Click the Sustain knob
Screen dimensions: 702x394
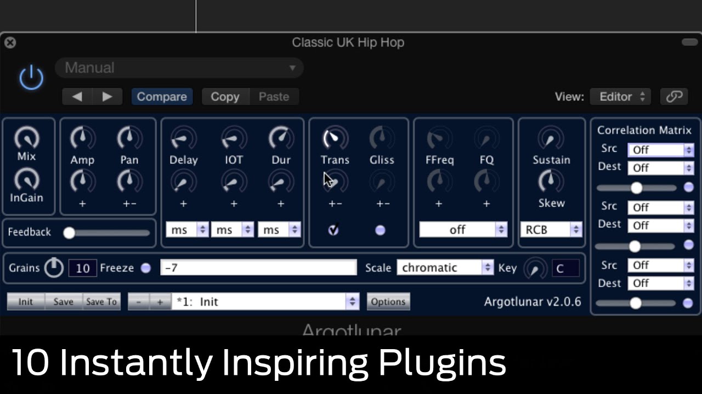[551, 138]
